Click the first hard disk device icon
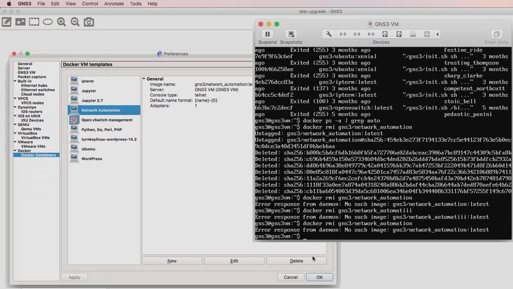 pyautogui.click(x=385, y=34)
